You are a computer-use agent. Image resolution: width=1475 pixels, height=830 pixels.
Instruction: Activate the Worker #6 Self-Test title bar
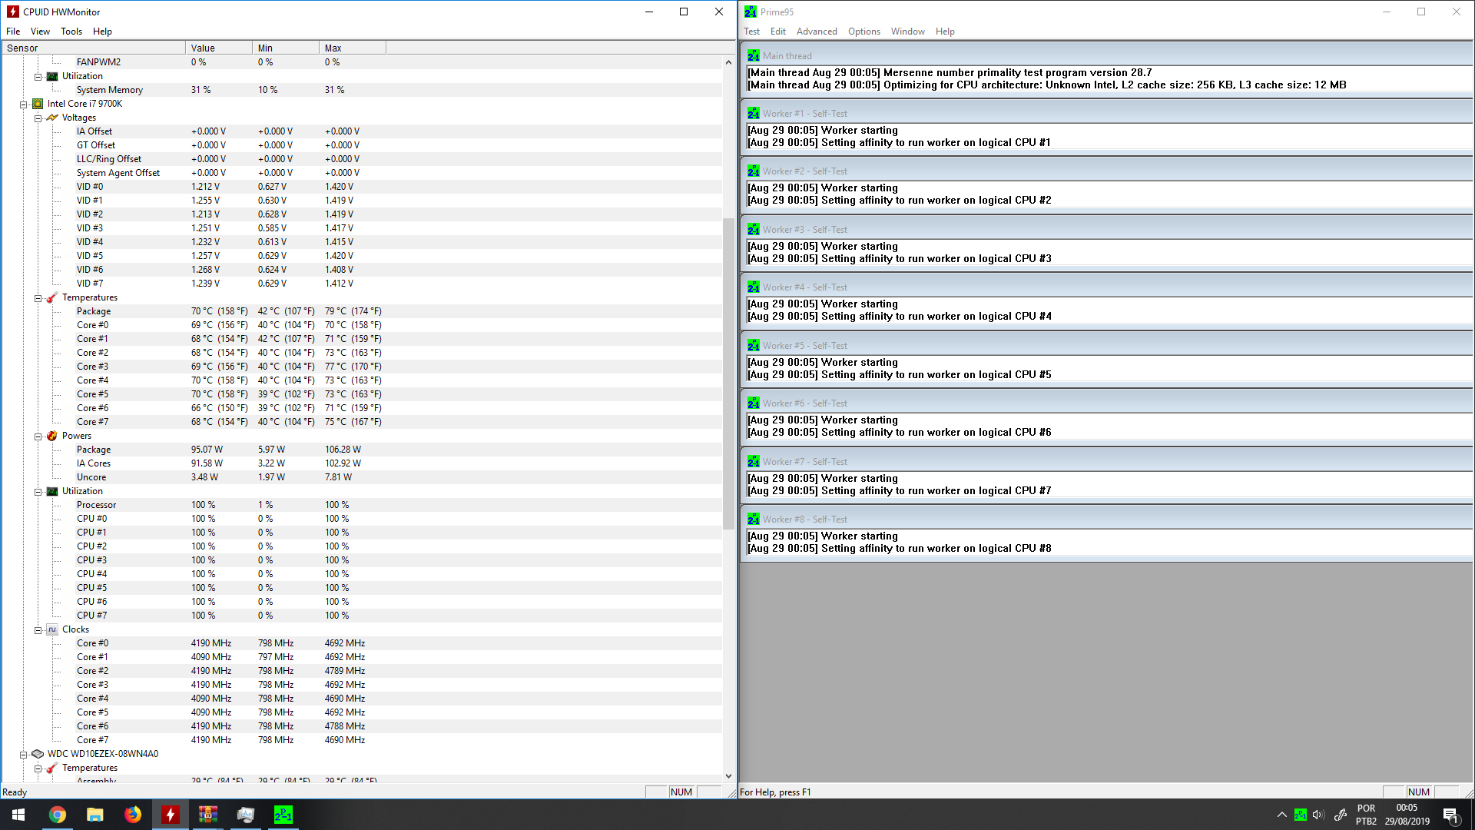tap(1107, 403)
